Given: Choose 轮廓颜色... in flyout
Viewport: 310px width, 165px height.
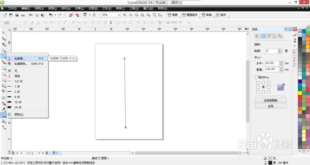Looking at the screenshot, I should (28, 64).
